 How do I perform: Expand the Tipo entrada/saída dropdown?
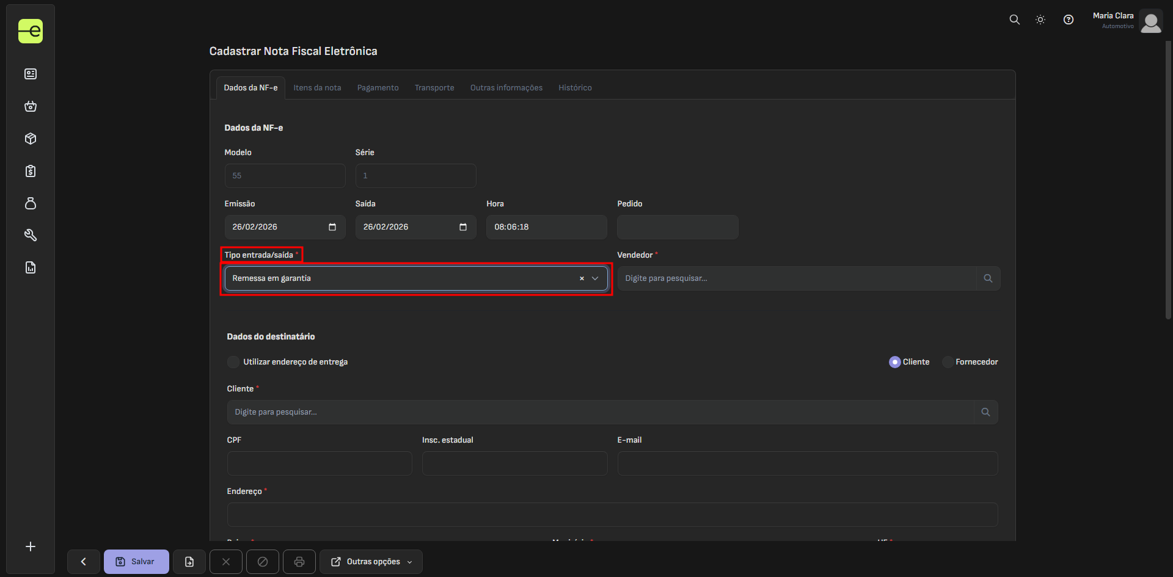pyautogui.click(x=595, y=278)
